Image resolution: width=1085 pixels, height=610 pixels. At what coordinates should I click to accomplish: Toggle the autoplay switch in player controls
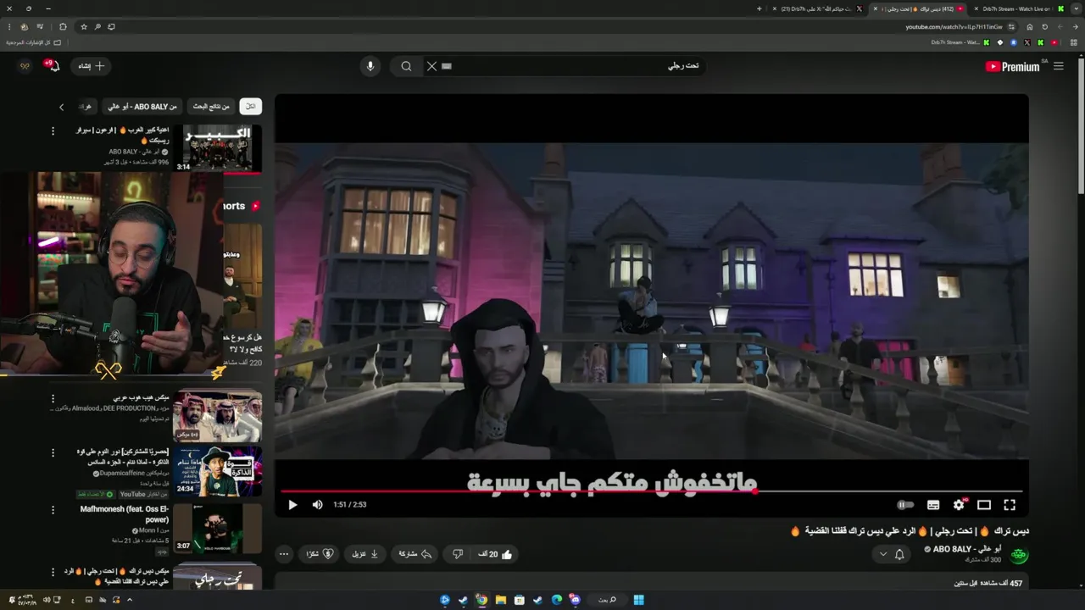click(x=905, y=505)
